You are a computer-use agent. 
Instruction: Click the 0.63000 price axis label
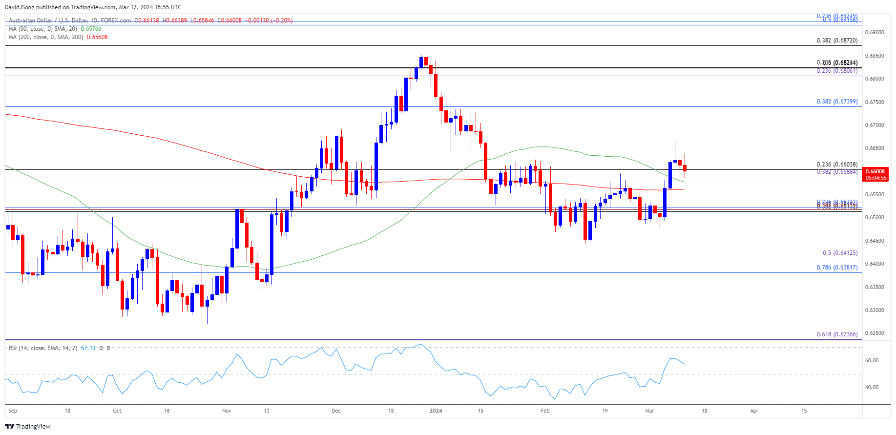click(x=875, y=310)
